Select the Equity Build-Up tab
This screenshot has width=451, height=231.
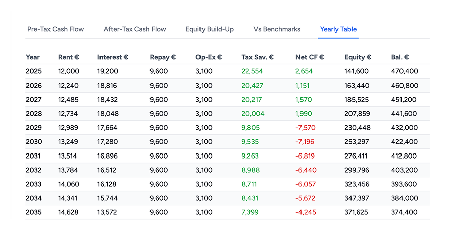click(210, 29)
